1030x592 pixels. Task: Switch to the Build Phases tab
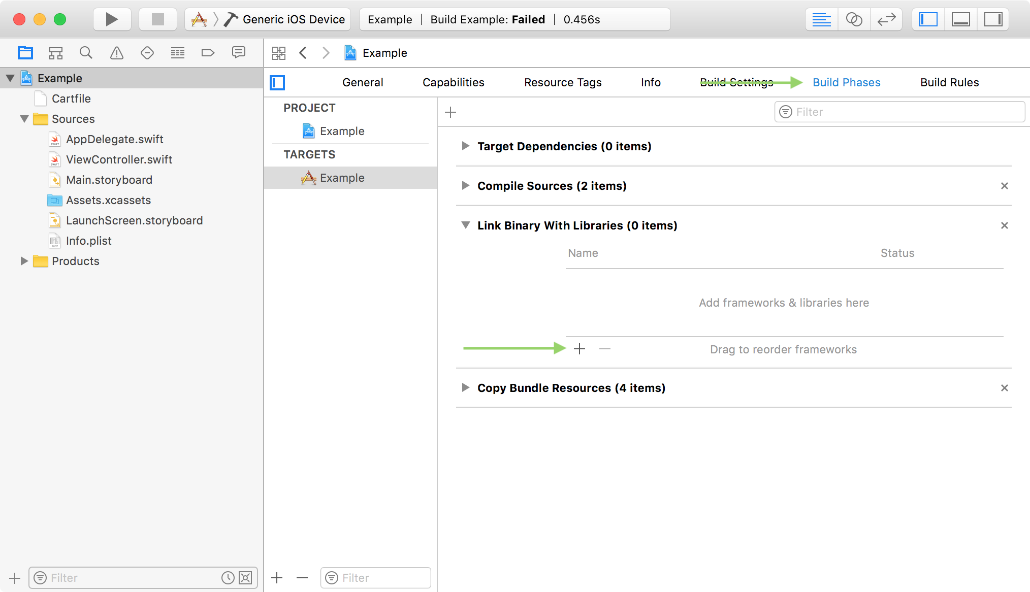point(846,82)
